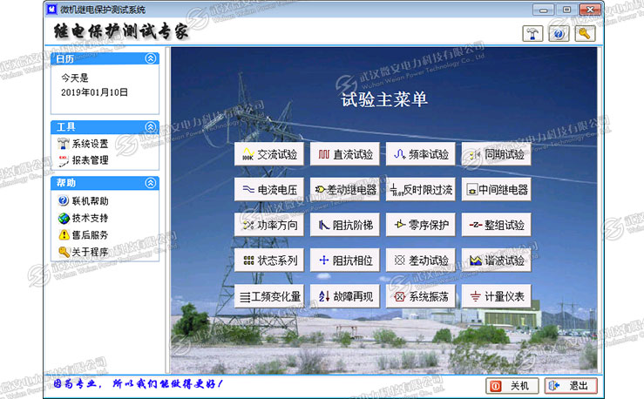This screenshot has width=644, height=399.
Task: Open 技术支持 technical support
Action: (83, 218)
